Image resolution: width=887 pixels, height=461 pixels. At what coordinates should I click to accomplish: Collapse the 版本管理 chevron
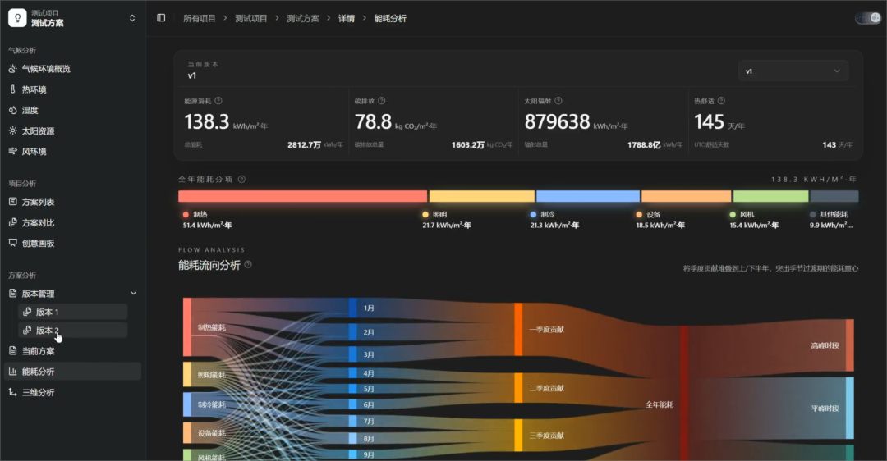(x=134, y=293)
